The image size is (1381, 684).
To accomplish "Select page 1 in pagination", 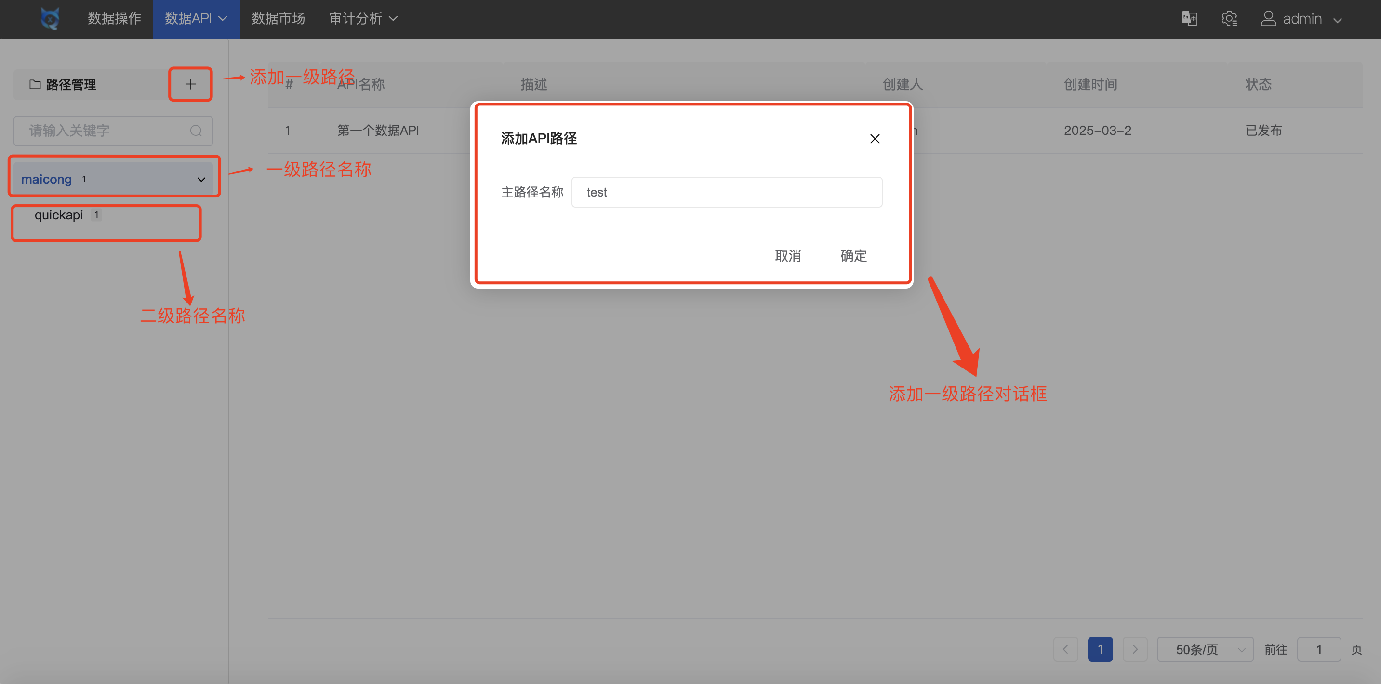I will click(1100, 650).
